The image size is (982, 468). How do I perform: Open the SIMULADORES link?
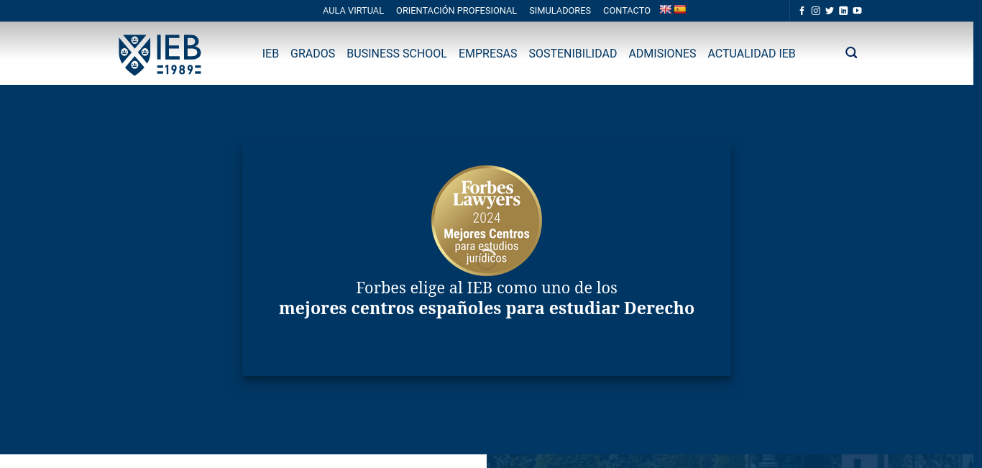pyautogui.click(x=560, y=11)
